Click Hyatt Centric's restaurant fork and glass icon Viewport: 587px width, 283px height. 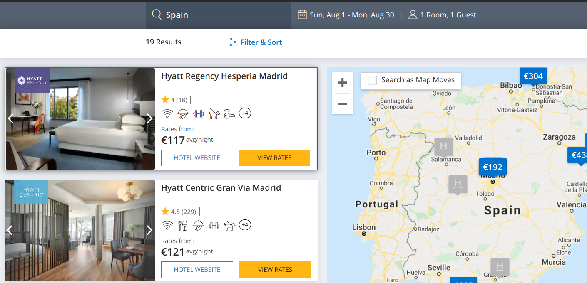[x=182, y=225]
